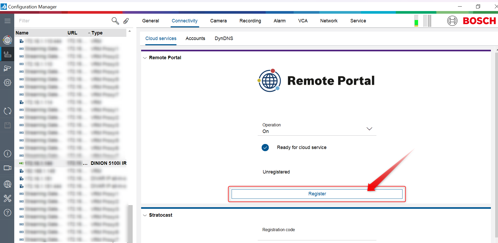Open the info panel icon in sidebar
The image size is (498, 243).
7,153
